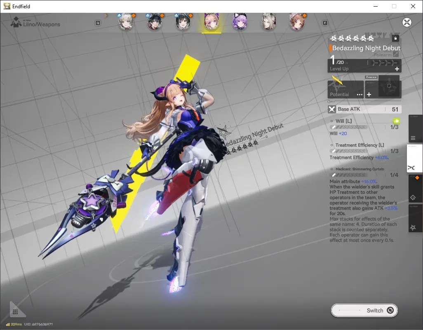The image size is (423, 330).
Task: Close the weapon screen with X
Action: coord(407,22)
